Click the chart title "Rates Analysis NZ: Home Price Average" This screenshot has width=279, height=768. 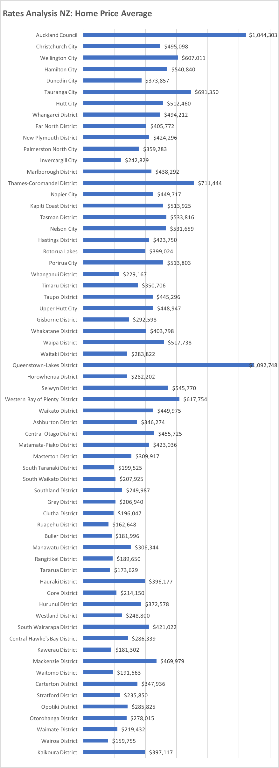pyautogui.click(x=77, y=14)
